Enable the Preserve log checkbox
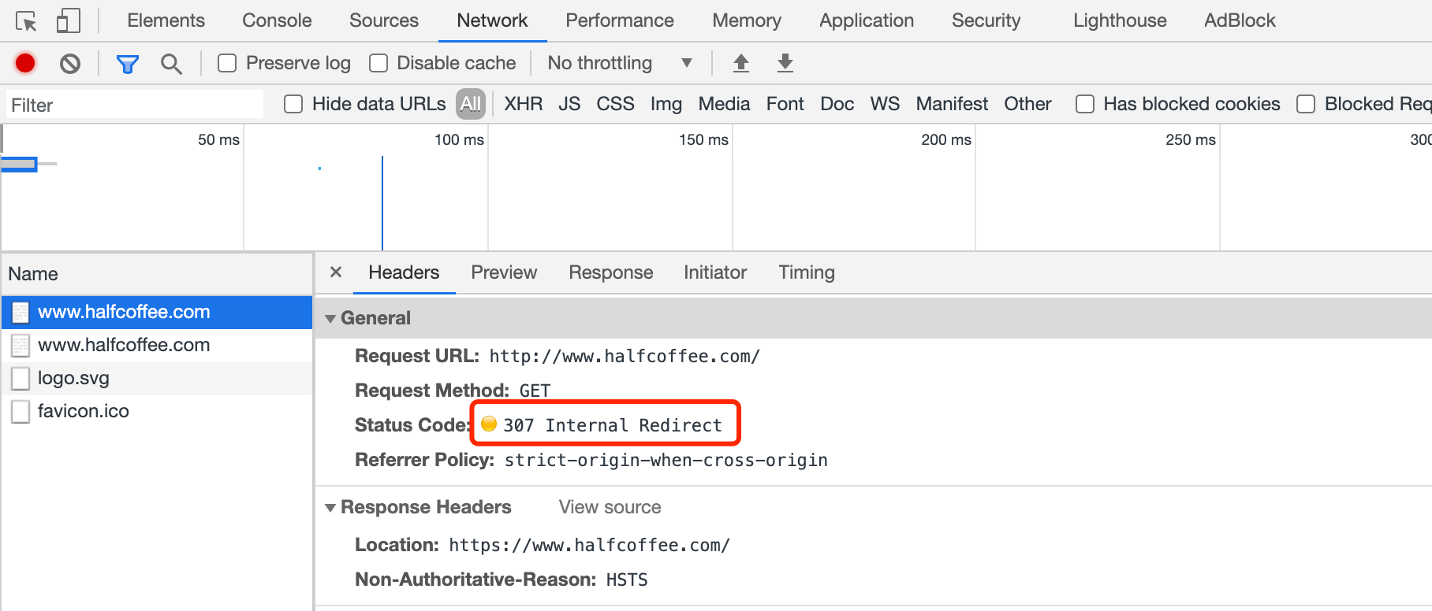Viewport: 1432px width, 611px height. point(227,63)
